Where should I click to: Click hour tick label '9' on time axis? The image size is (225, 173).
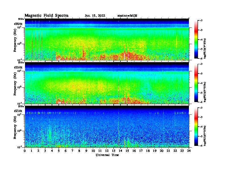[86, 151]
